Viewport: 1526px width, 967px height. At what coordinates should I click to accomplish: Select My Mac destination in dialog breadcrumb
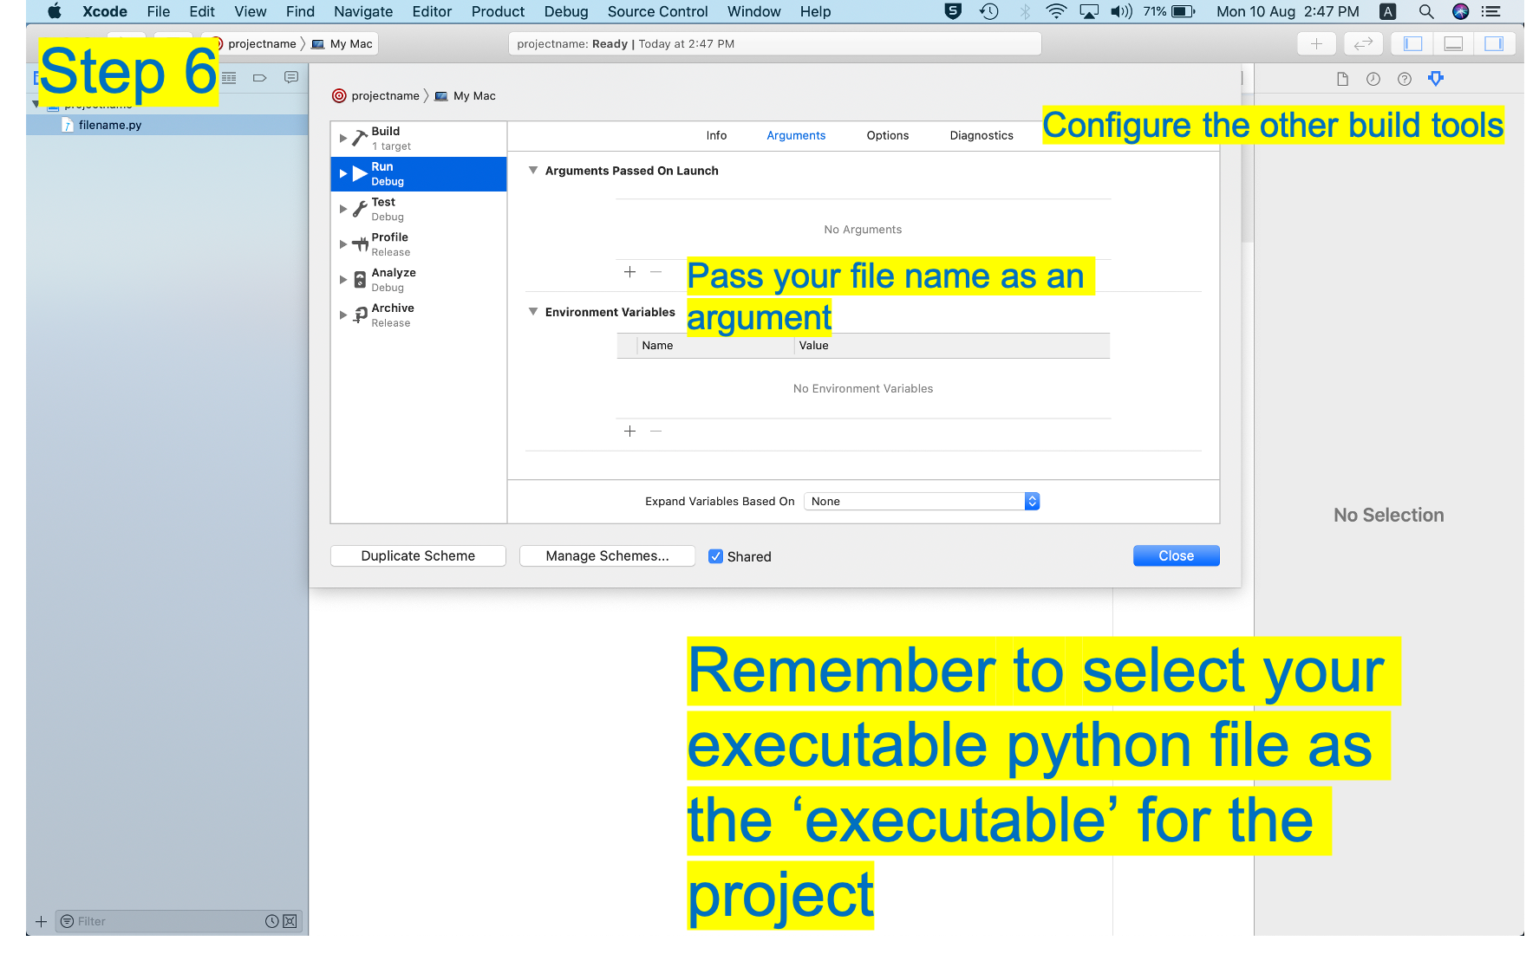(466, 96)
